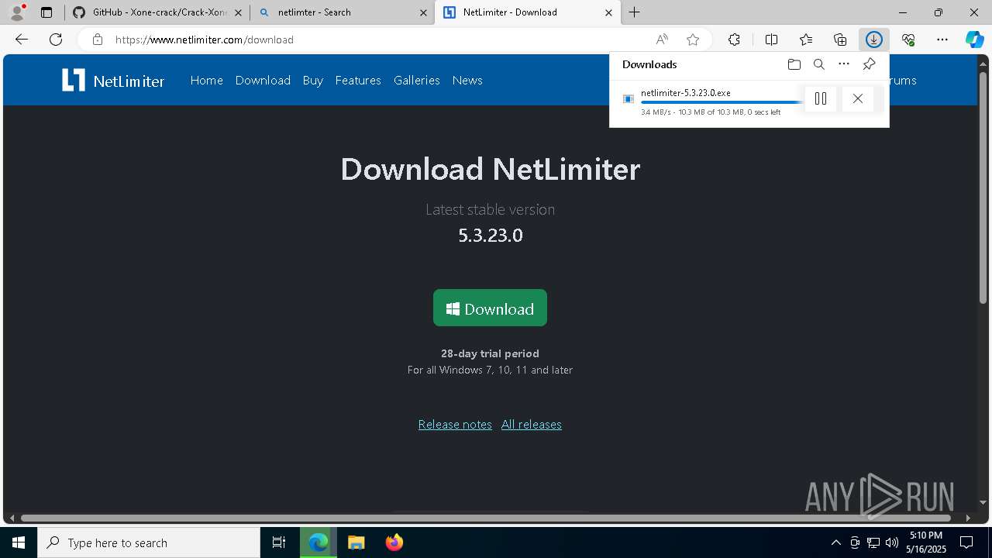The image size is (992, 558).
Task: Toggle the Split screen icon
Action: [772, 40]
